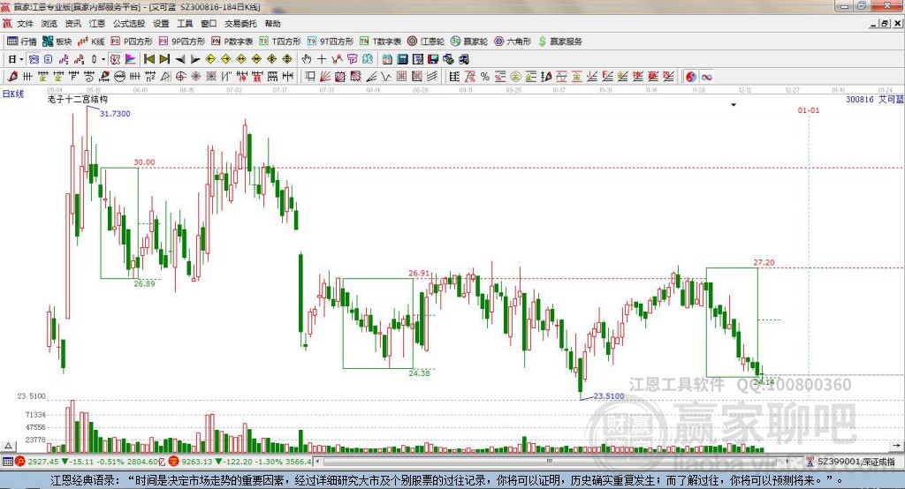
Task: Click the horizontal scrollbar thumb
Action: (x=550, y=462)
